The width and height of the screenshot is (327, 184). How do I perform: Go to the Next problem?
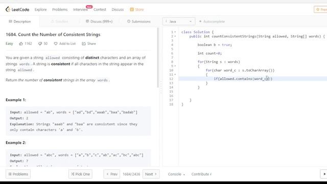pos(151,174)
